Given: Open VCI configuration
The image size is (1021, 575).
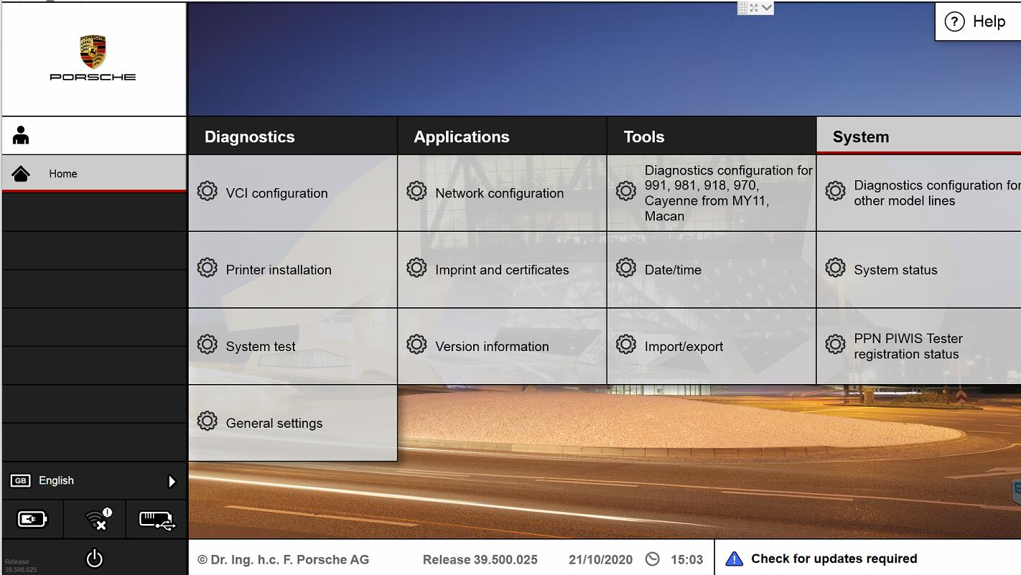Looking at the screenshot, I should 292,193.
